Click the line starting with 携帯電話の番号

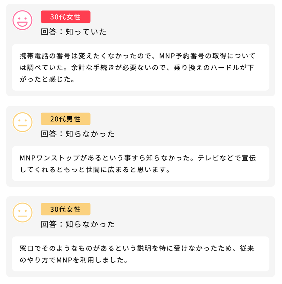coord(137,55)
